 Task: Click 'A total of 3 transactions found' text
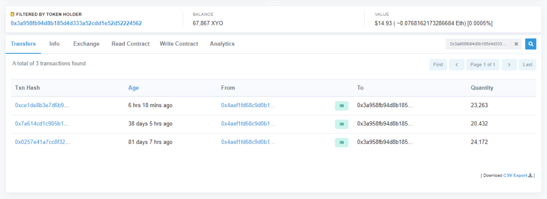click(49, 63)
